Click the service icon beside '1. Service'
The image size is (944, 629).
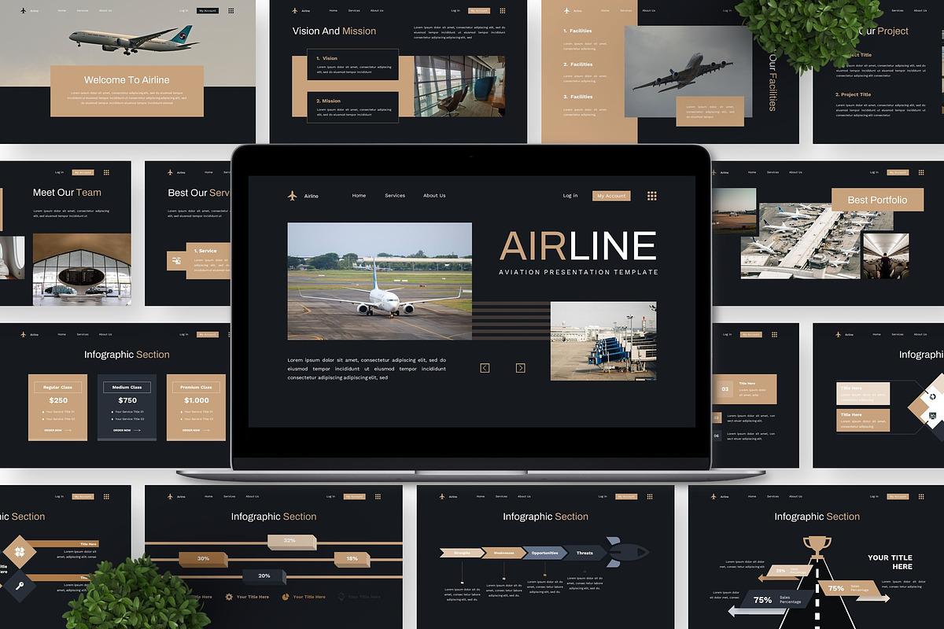(176, 260)
